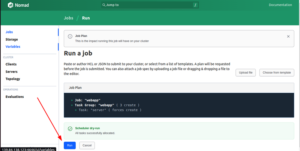
Task: Open Variables in the sidebar
Action: coord(13,46)
